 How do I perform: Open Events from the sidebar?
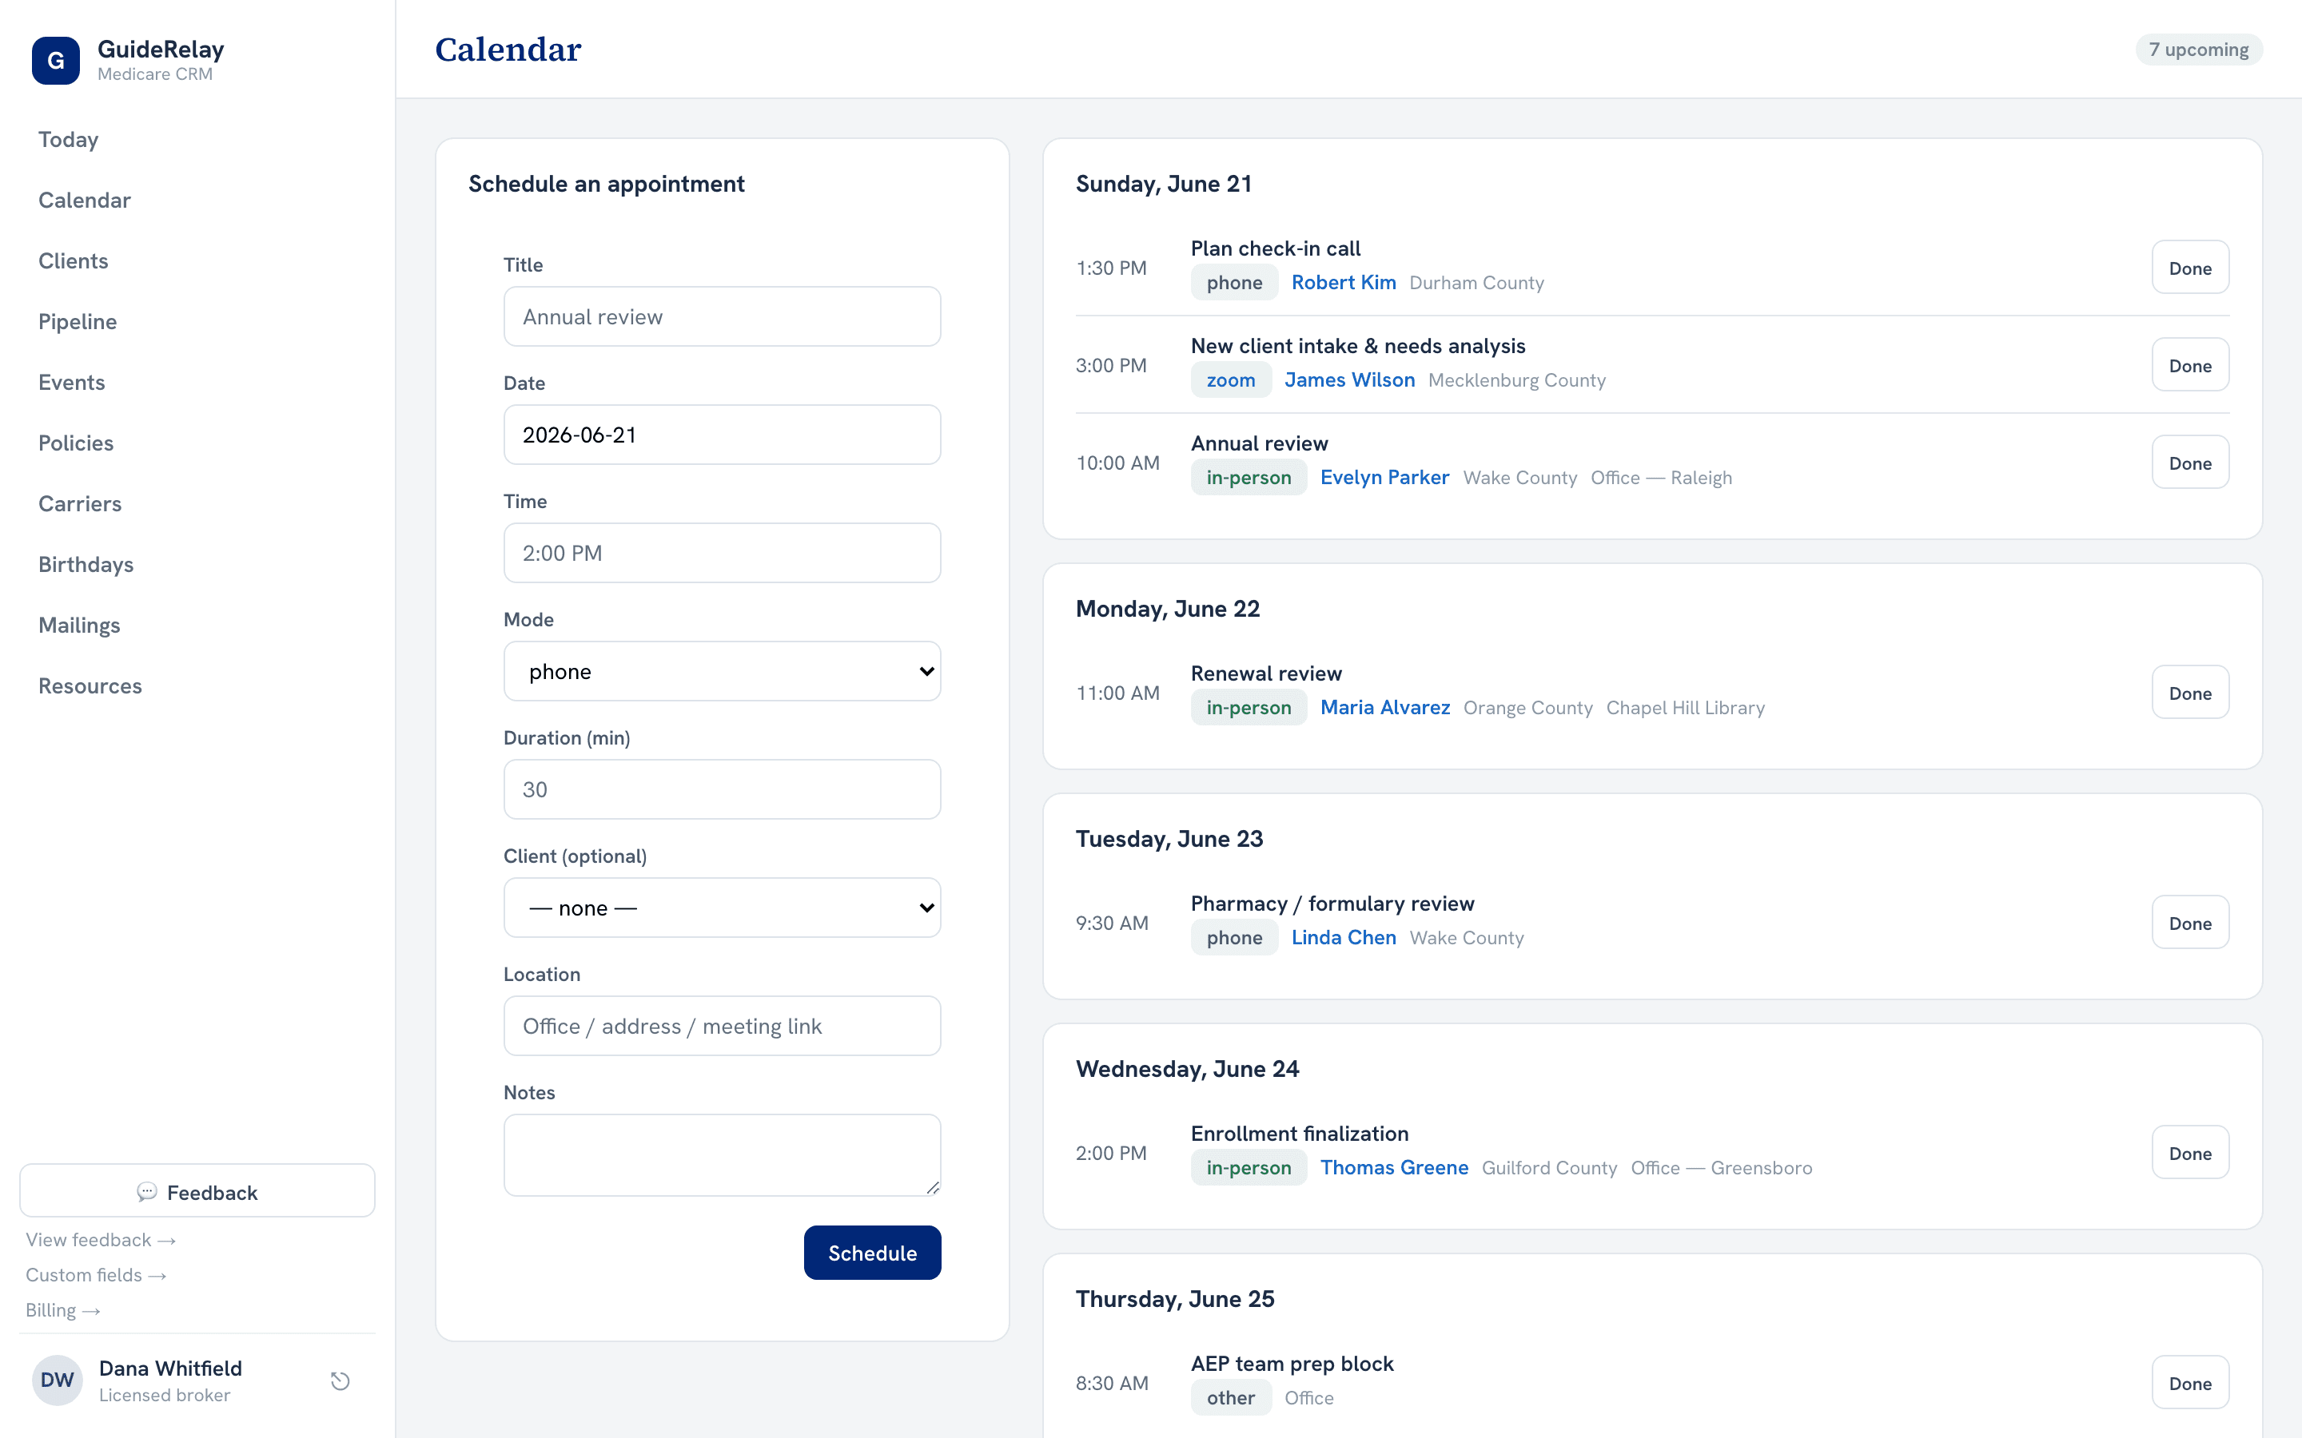[71, 383]
